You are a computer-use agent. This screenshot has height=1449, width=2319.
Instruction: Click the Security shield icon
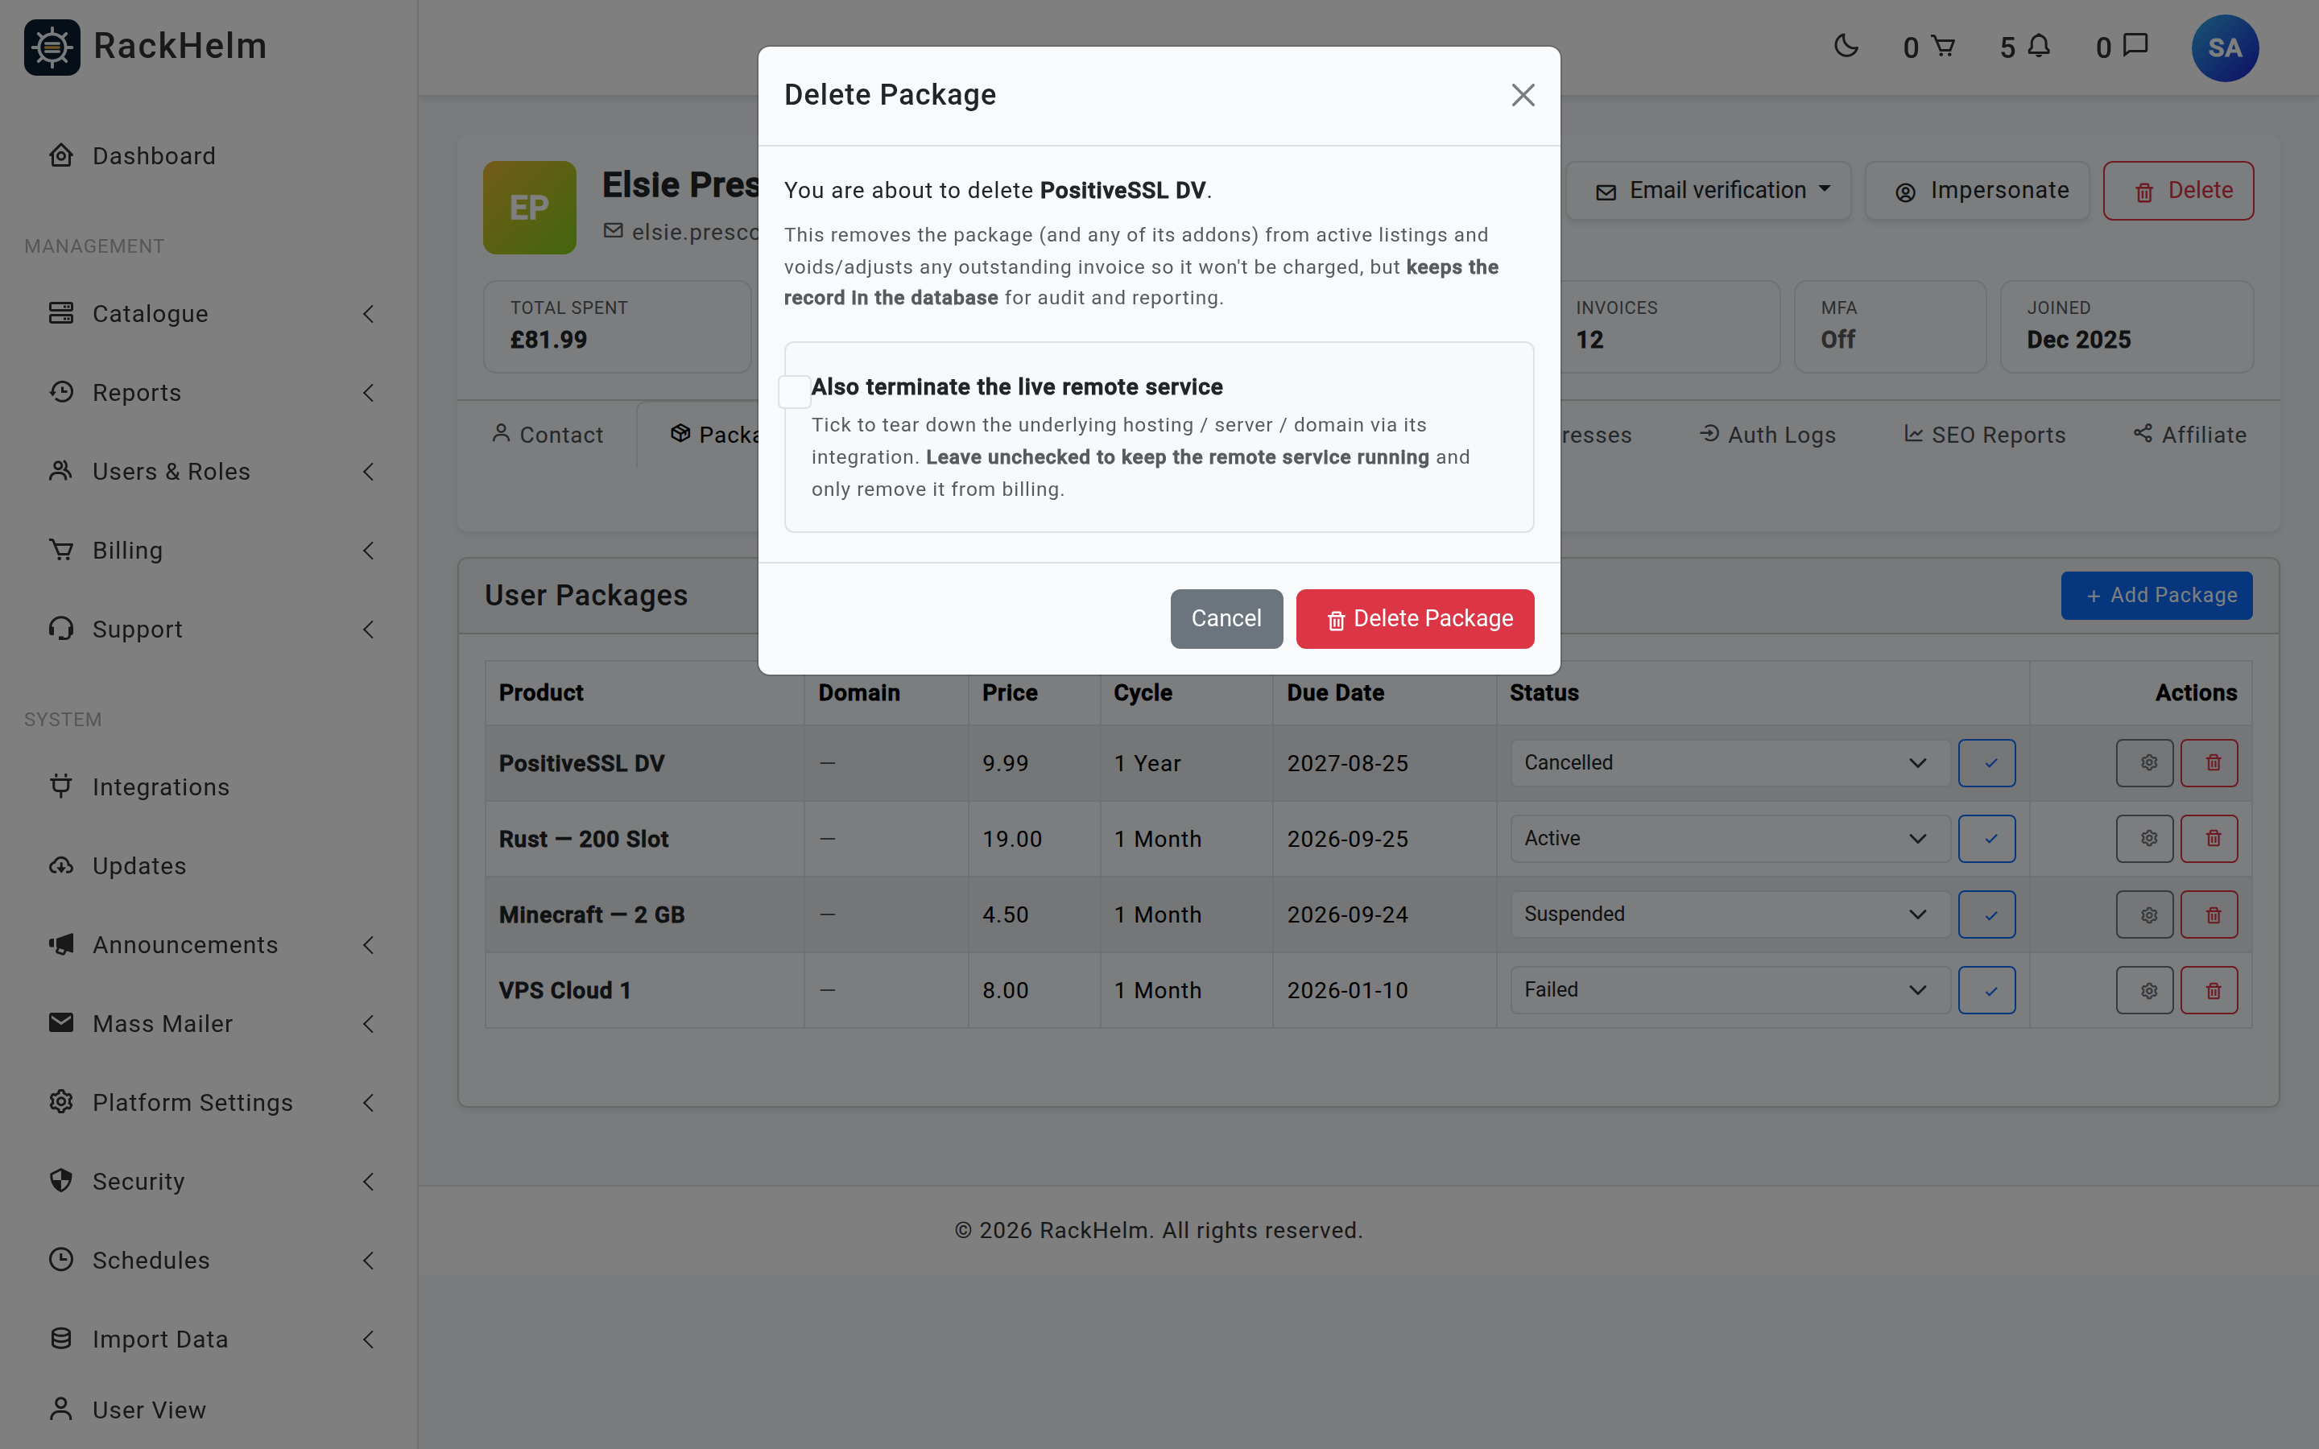click(x=61, y=1179)
